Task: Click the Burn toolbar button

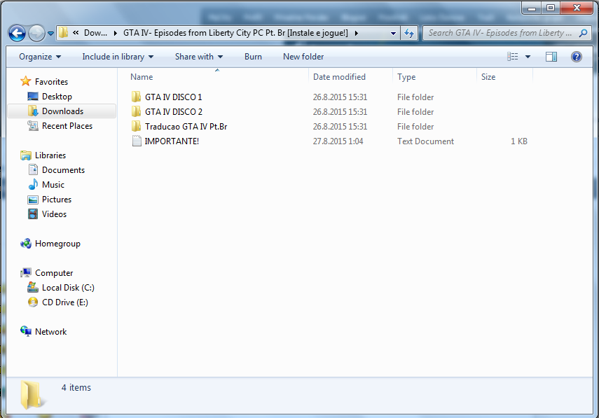Action: click(253, 57)
